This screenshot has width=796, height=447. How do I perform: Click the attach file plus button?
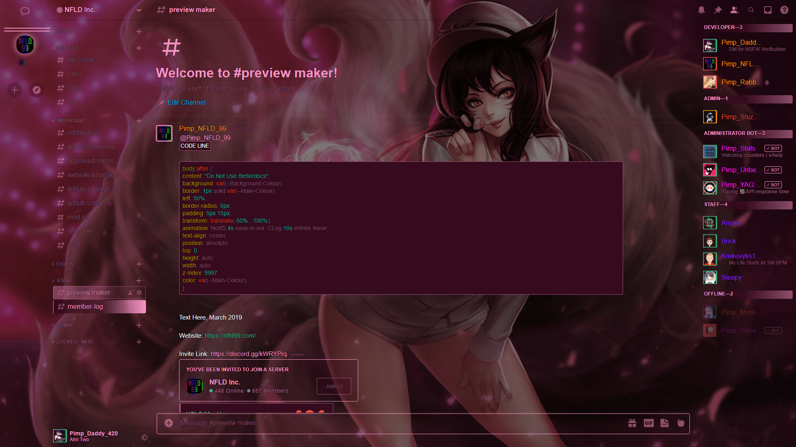click(169, 423)
